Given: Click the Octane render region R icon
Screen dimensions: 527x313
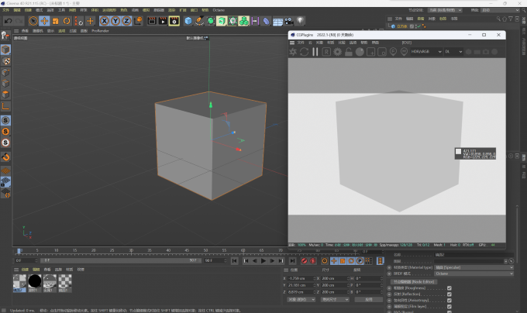Looking at the screenshot, I should pos(326,52).
